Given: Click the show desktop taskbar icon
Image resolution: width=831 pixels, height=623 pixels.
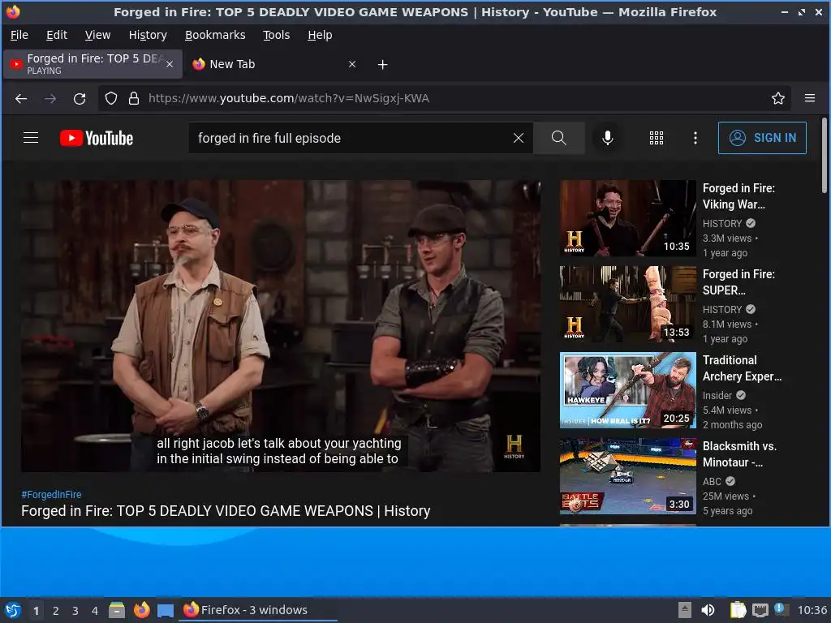Looking at the screenshot, I should [166, 610].
